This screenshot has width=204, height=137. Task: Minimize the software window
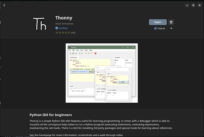[x=187, y=5]
